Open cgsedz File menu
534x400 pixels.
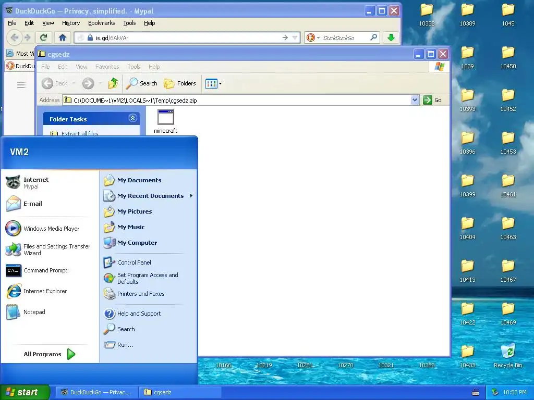click(x=45, y=67)
